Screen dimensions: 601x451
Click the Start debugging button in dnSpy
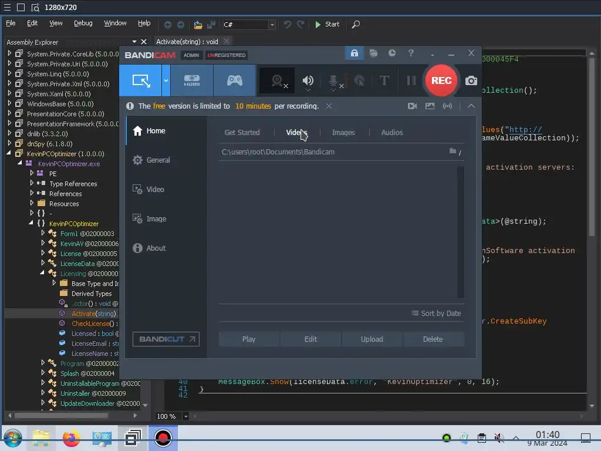327,24
